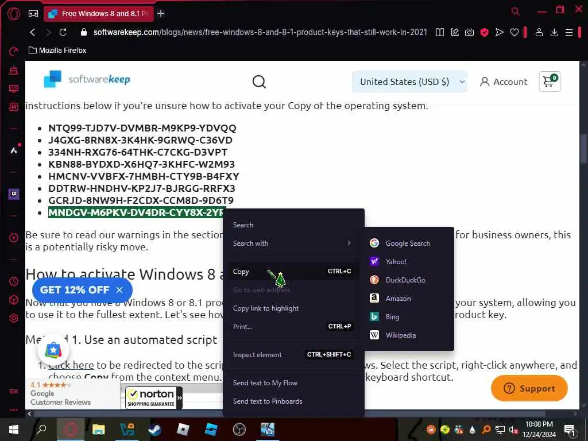Open sidebar three-dots setup menu

coord(14,410)
